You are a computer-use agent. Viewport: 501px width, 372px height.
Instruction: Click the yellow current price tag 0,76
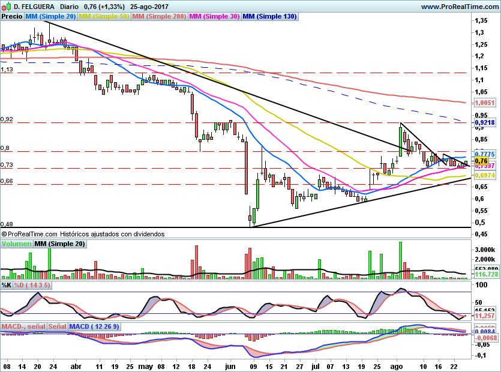pyautogui.click(x=481, y=161)
